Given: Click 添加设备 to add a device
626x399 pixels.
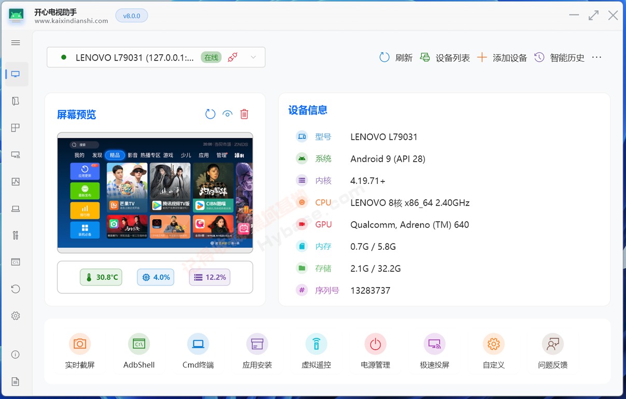Looking at the screenshot, I should click(x=502, y=58).
